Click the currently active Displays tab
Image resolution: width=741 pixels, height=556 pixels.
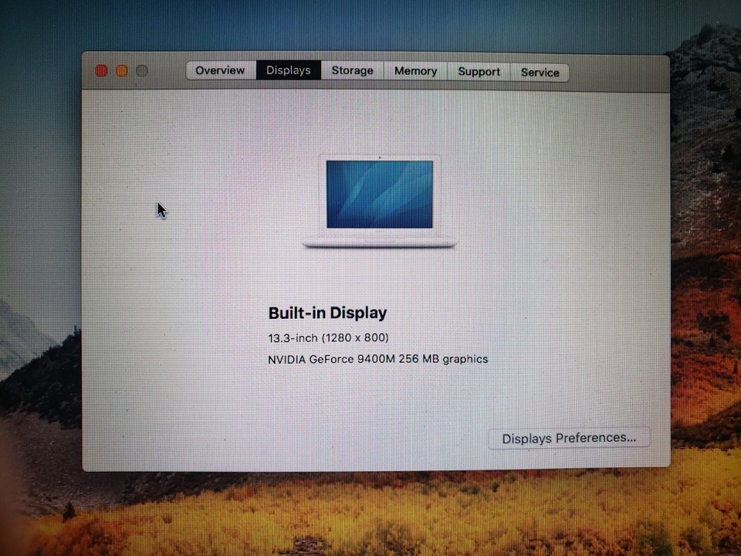click(x=288, y=70)
